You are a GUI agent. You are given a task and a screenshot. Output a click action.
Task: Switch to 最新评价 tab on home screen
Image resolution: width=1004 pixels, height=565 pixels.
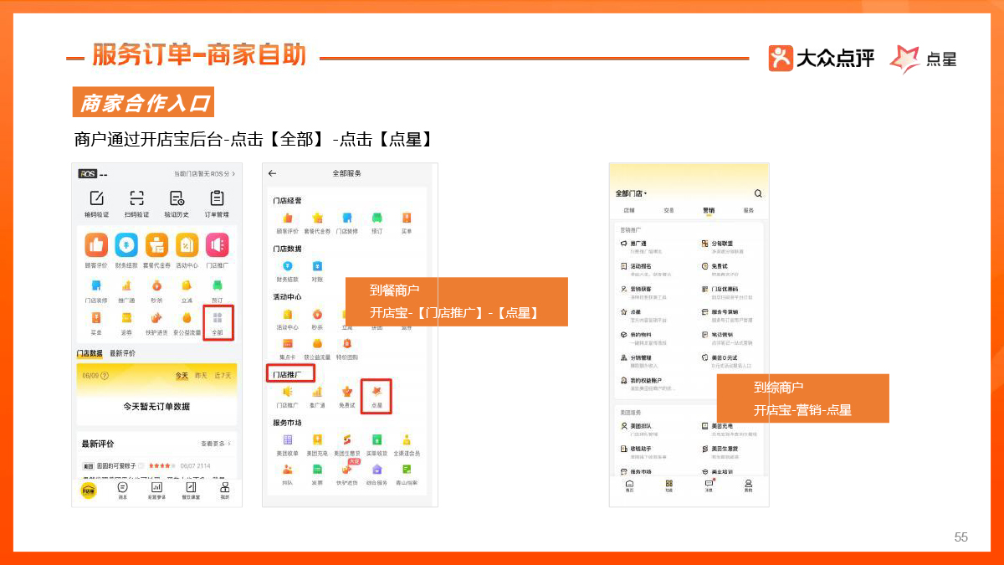(122, 353)
